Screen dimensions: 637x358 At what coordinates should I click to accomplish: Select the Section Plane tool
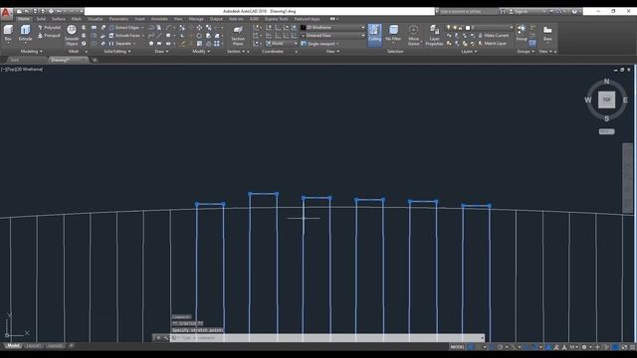(238, 35)
